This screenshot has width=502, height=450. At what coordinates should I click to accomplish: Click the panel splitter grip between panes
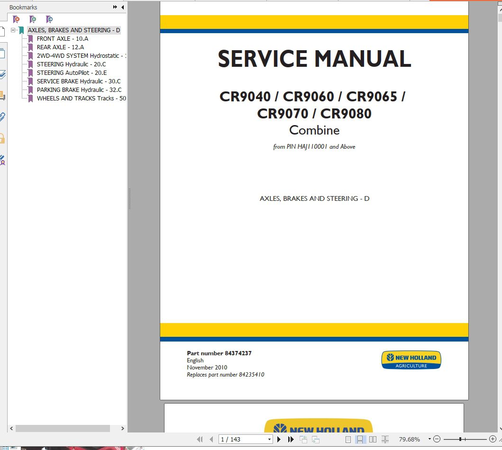pyautogui.click(x=129, y=198)
